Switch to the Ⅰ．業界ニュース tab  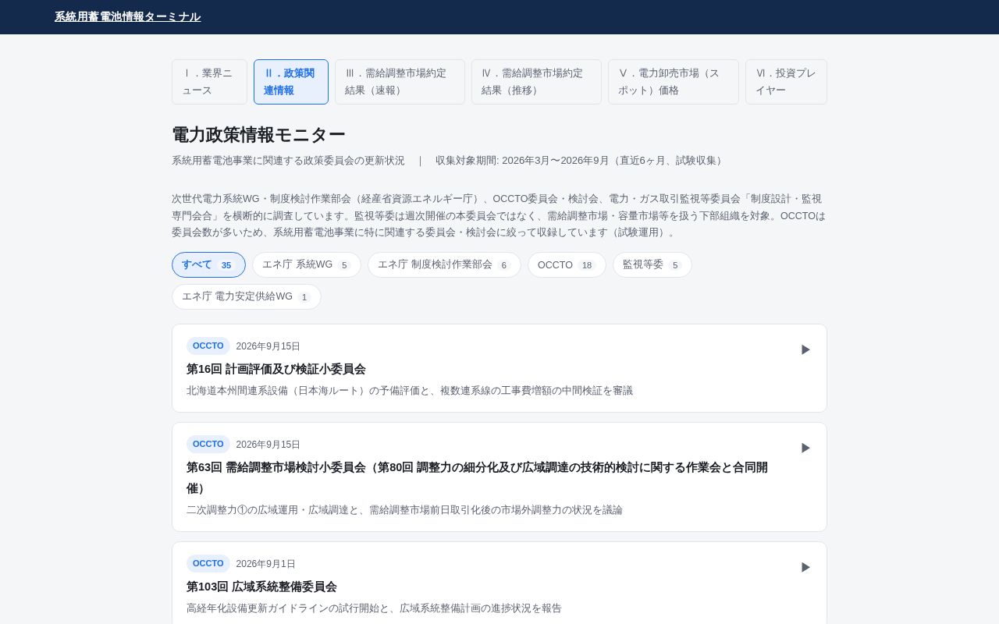209,82
